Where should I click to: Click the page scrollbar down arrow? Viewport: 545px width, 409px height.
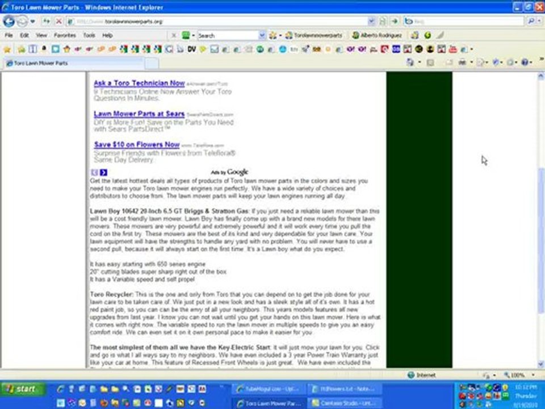click(541, 364)
